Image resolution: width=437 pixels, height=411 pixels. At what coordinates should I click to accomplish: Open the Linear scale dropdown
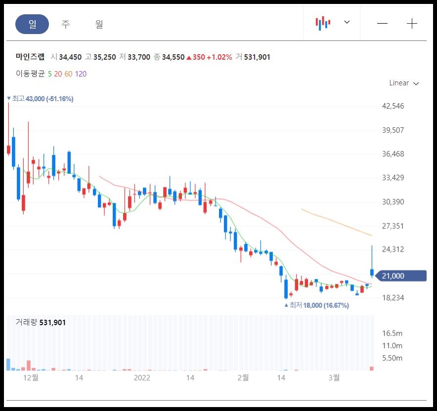pos(404,83)
